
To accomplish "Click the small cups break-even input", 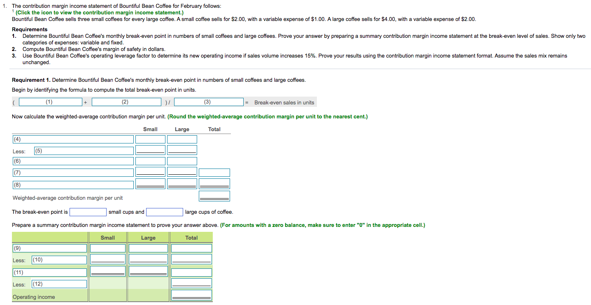I will click(88, 212).
